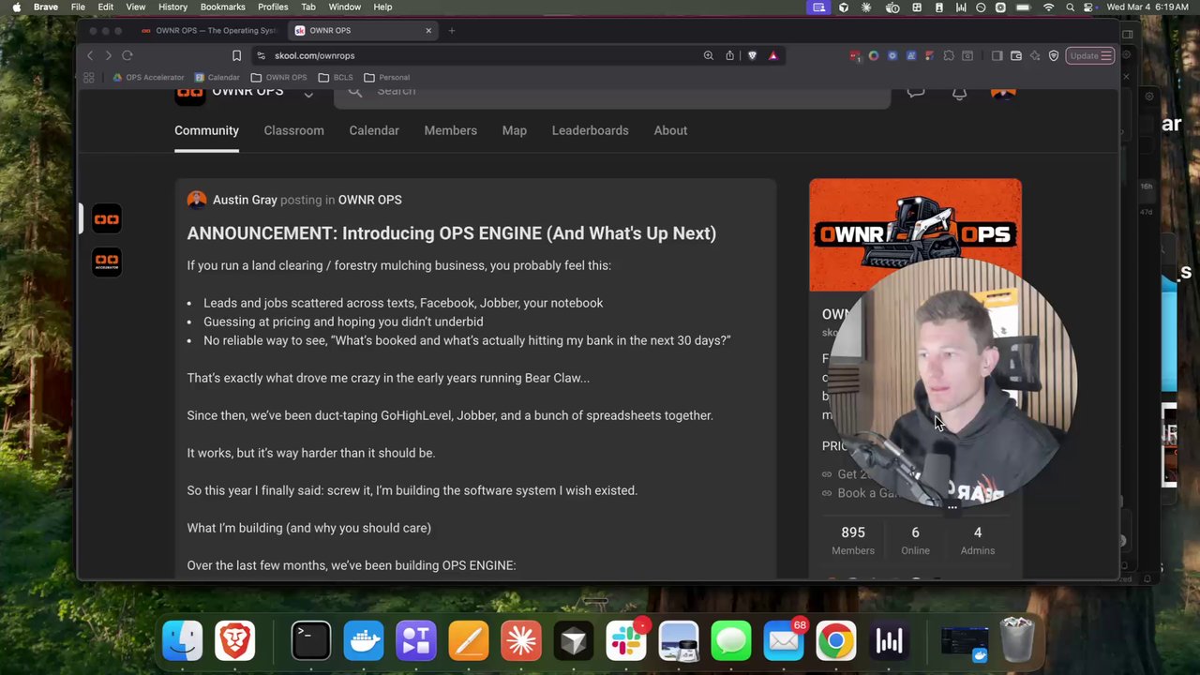The width and height of the screenshot is (1200, 675).
Task: Open chat via the speech bubble icon
Action: [x=916, y=91]
